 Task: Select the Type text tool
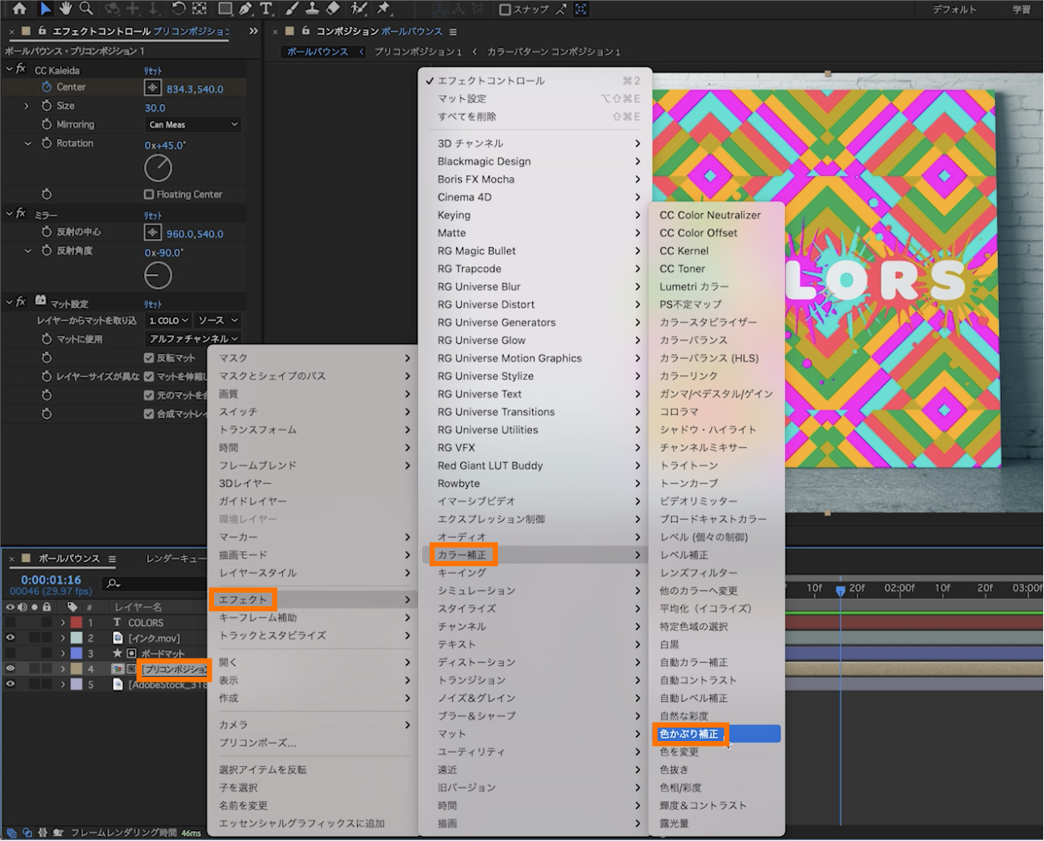pos(266,8)
